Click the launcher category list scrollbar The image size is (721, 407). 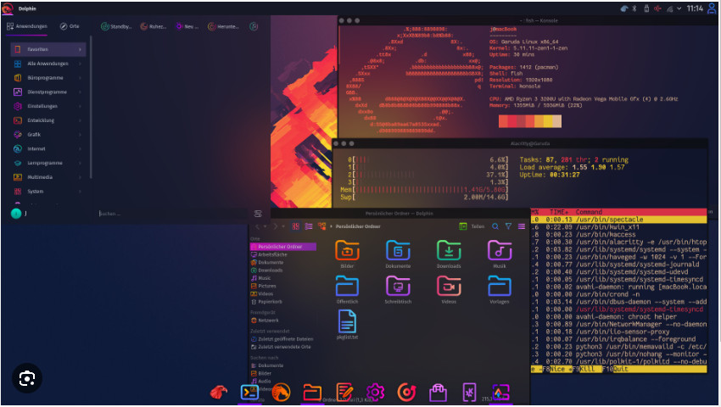pos(91,108)
